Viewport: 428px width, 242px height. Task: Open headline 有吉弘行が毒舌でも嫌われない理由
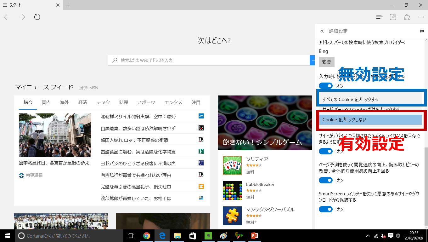[136, 175]
